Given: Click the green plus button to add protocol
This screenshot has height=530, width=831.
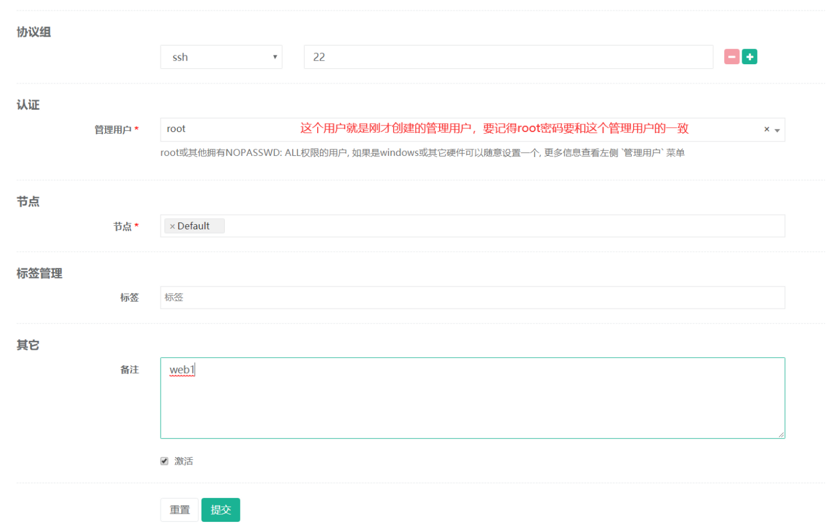Looking at the screenshot, I should [749, 57].
